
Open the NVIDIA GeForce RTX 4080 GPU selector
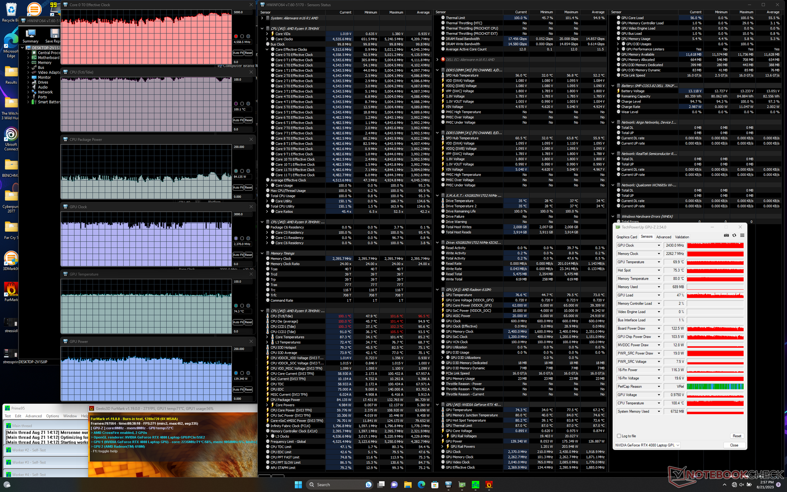(647, 445)
